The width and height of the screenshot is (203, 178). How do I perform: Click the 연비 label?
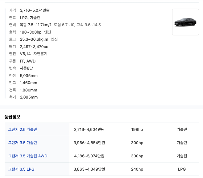(12, 25)
